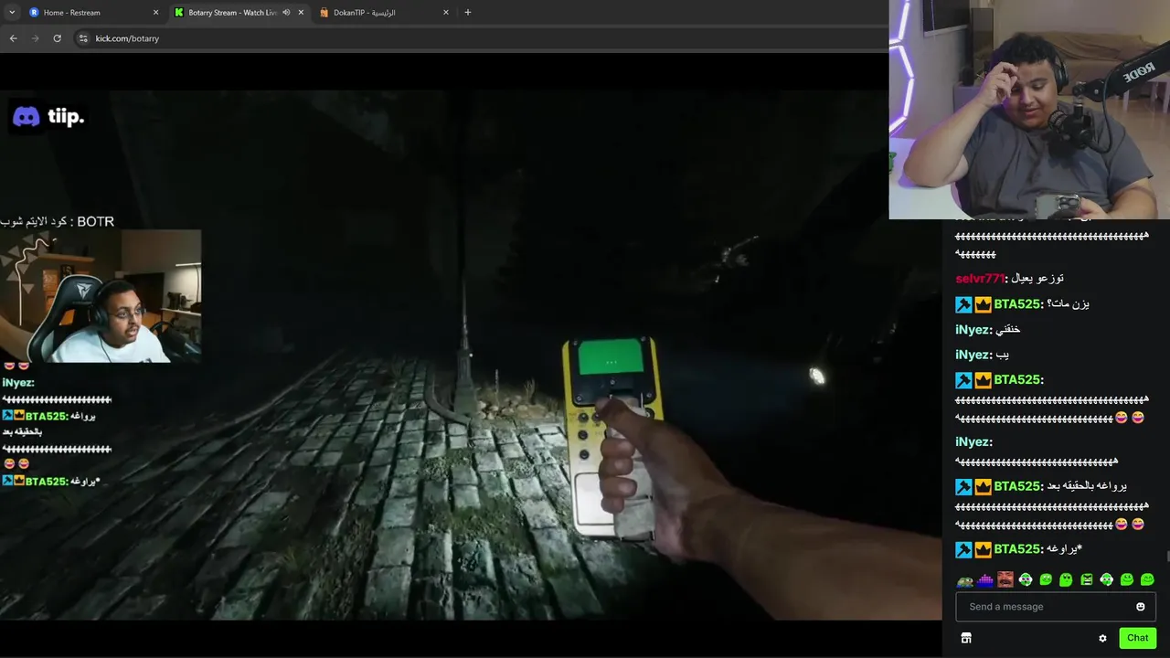Insert the Pepe frog emote
This screenshot has height=658, width=1170.
pyautogui.click(x=965, y=580)
